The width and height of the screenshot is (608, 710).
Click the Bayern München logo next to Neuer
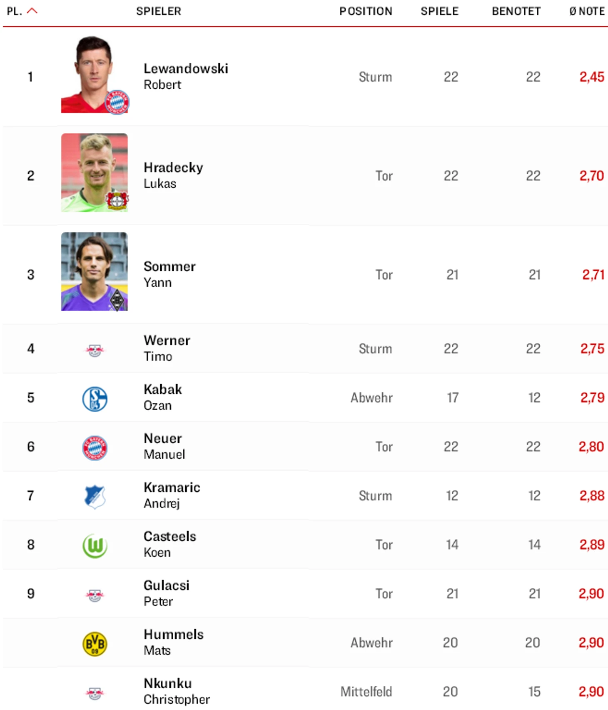click(95, 448)
